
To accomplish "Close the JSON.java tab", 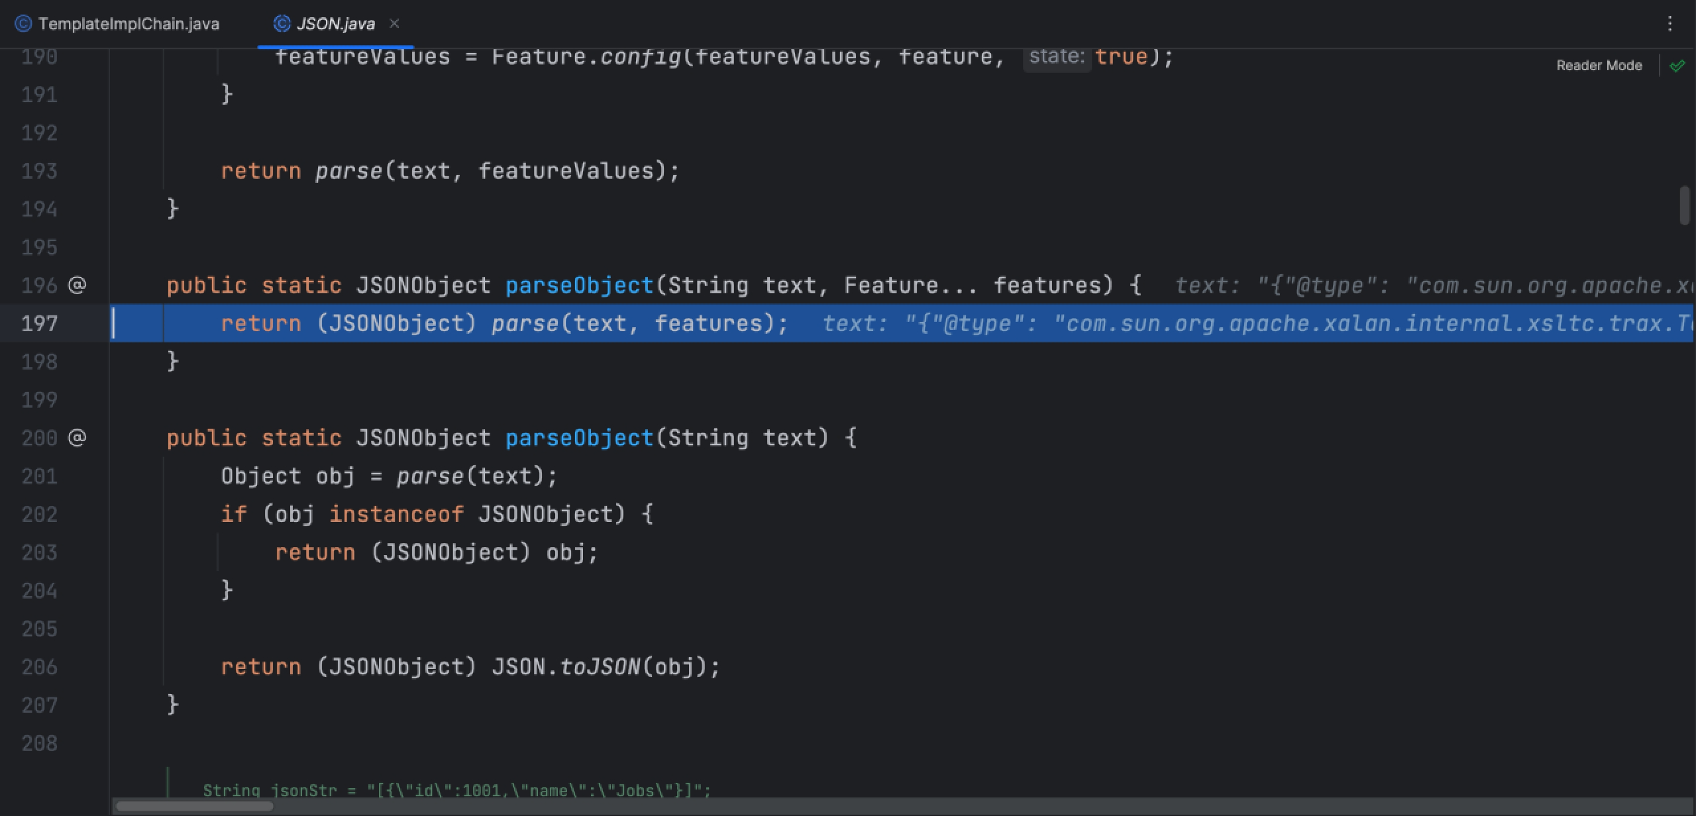I will point(394,24).
